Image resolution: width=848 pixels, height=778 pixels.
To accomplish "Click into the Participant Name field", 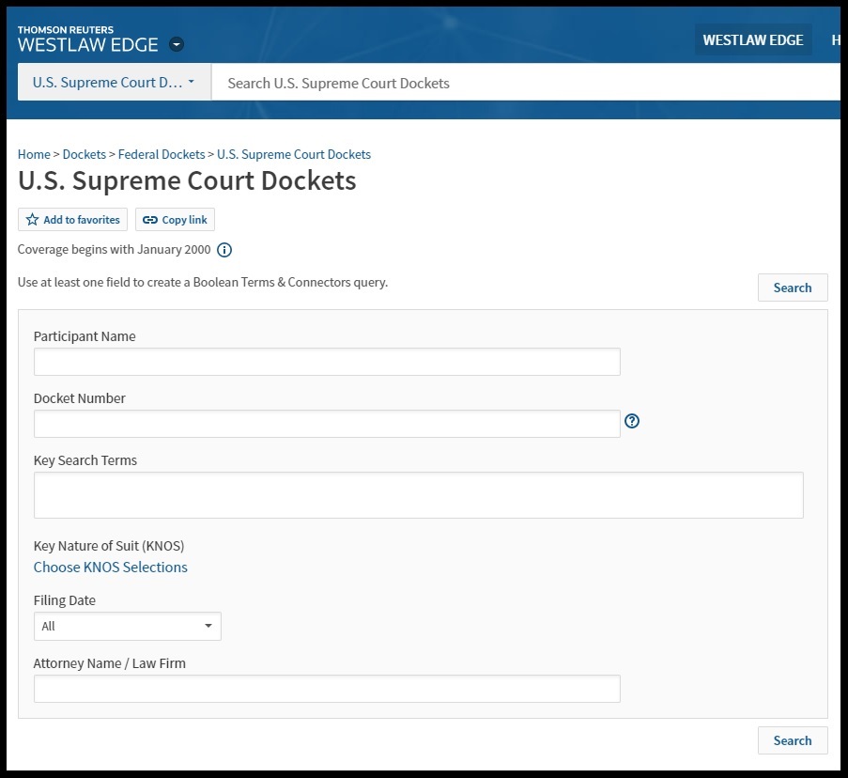I will click(327, 362).
